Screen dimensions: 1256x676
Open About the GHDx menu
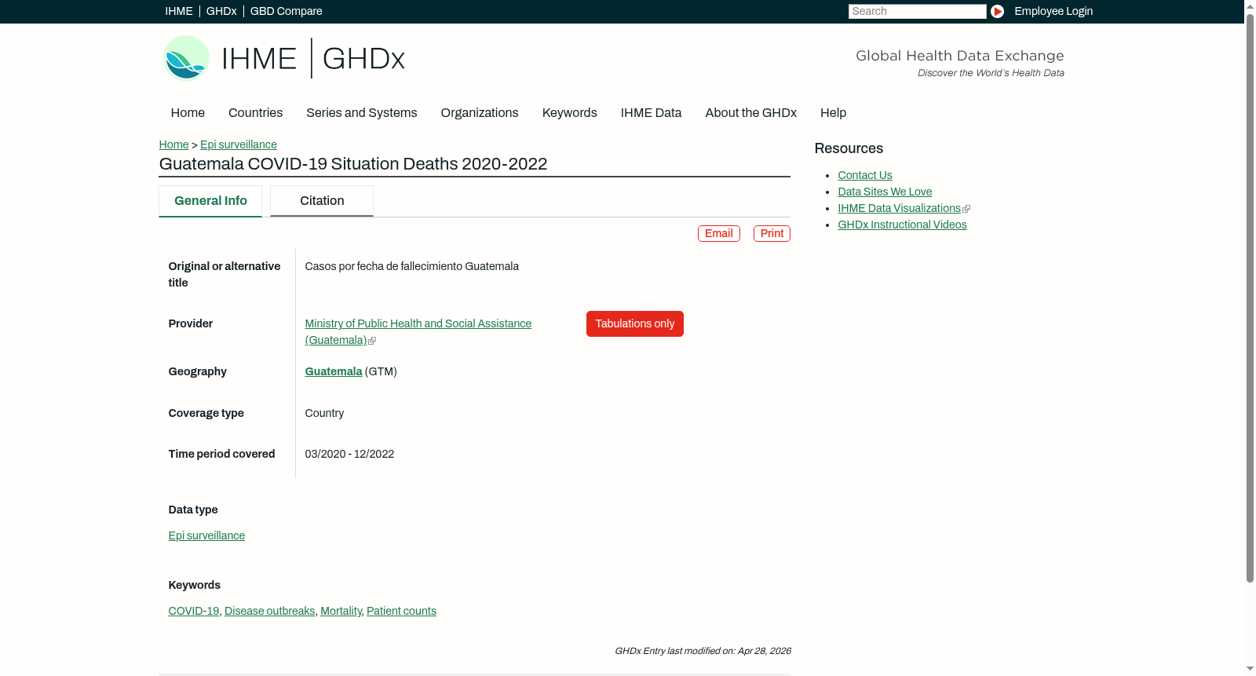750,113
